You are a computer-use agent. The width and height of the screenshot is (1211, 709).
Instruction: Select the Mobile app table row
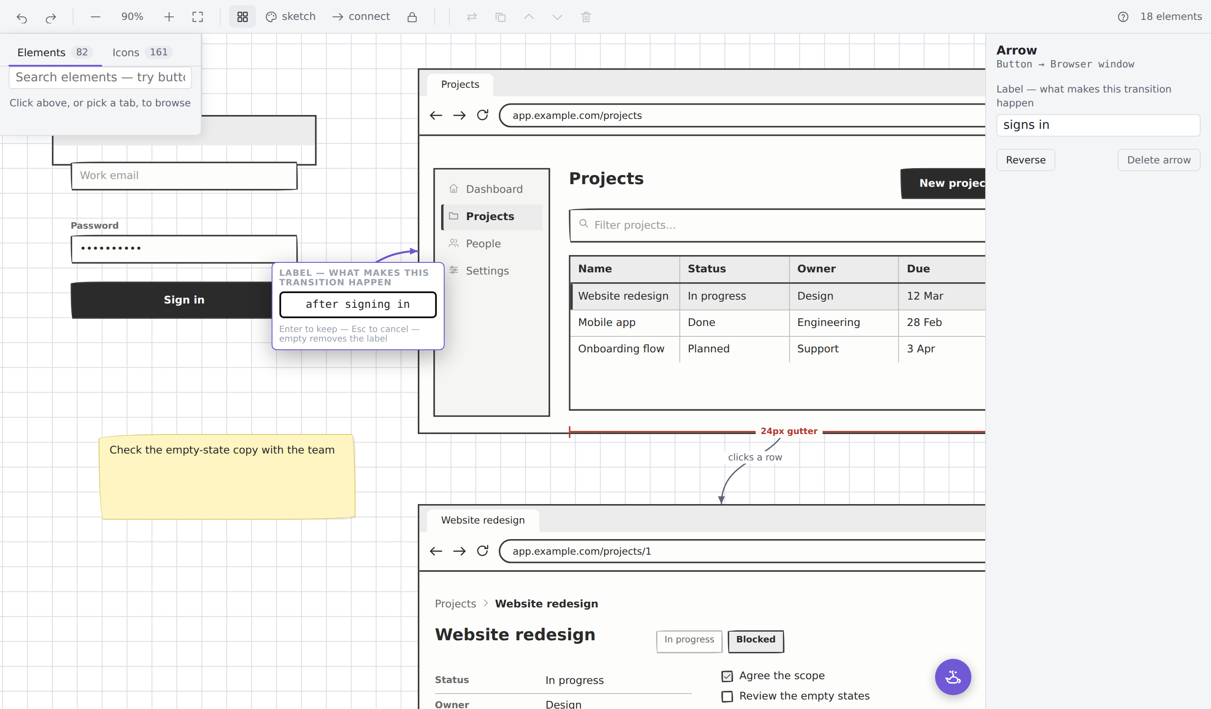[778, 323]
